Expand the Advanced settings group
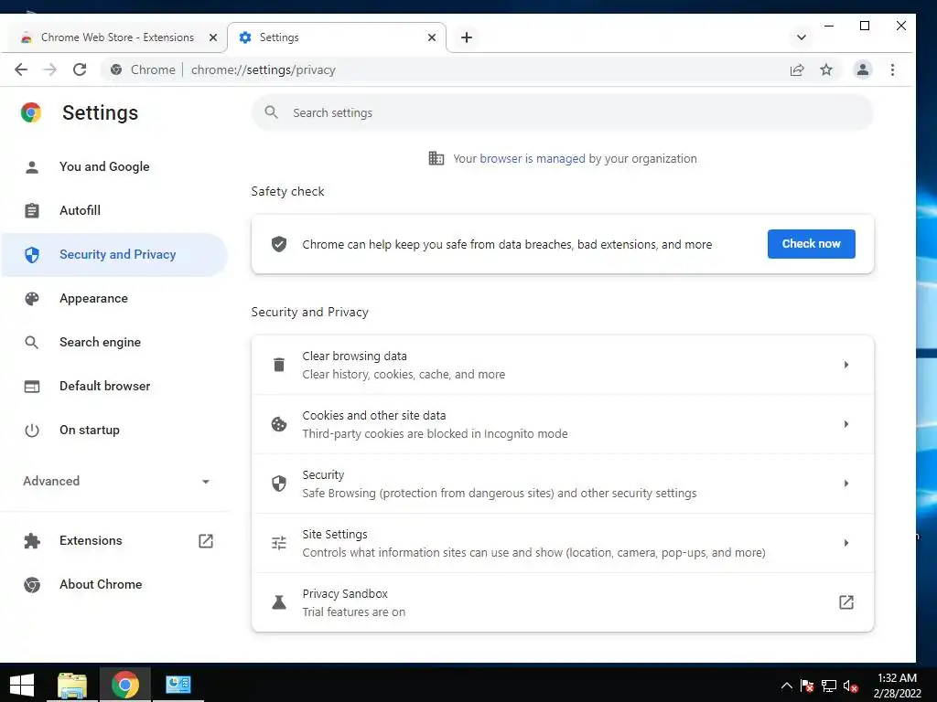937x702 pixels. pyautogui.click(x=114, y=481)
